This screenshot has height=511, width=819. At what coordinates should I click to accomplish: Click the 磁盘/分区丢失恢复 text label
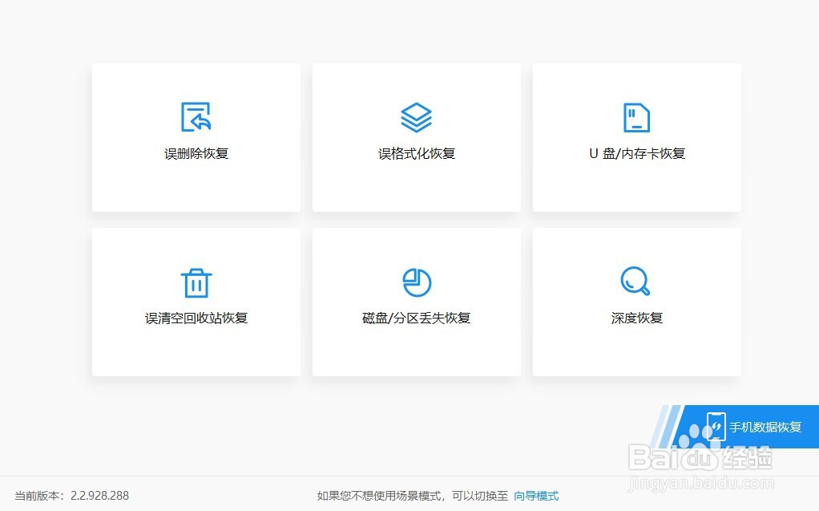click(x=416, y=318)
